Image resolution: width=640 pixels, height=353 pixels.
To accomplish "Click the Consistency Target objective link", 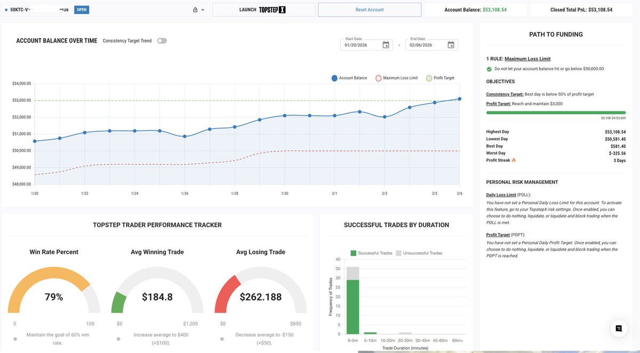I will coord(505,94).
